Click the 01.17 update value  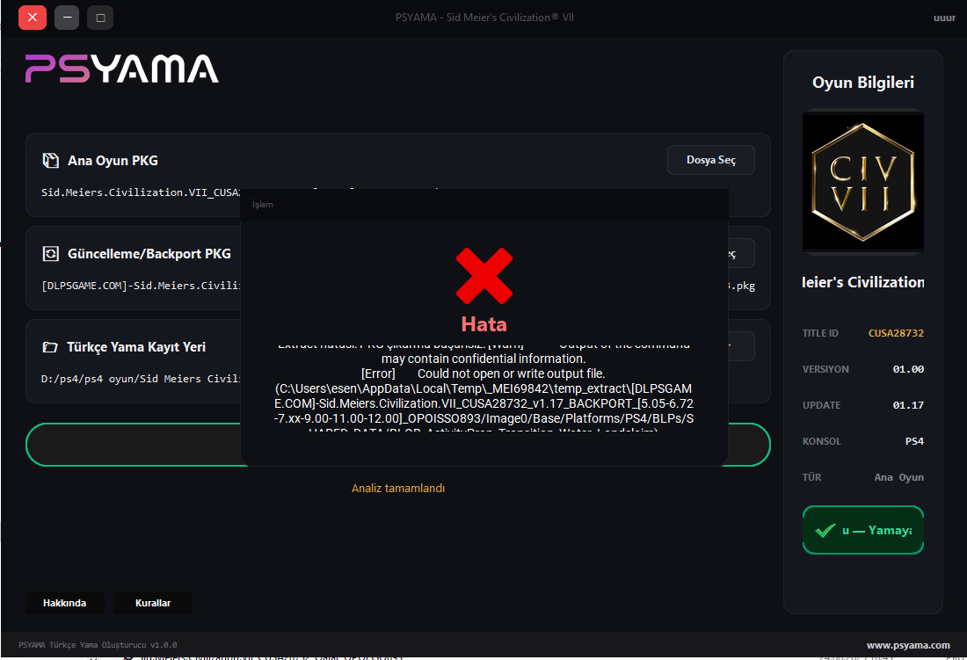[908, 405]
